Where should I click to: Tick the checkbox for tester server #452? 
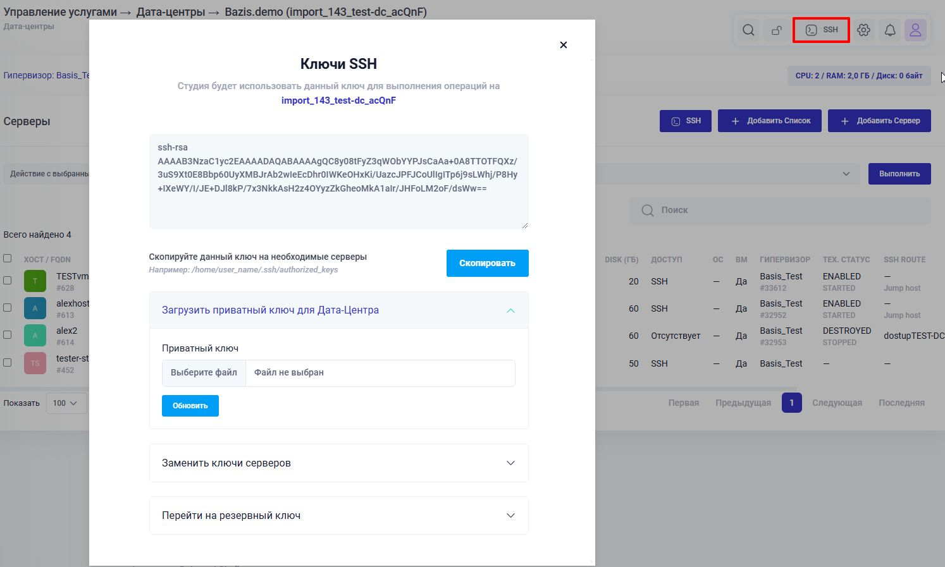click(8, 363)
